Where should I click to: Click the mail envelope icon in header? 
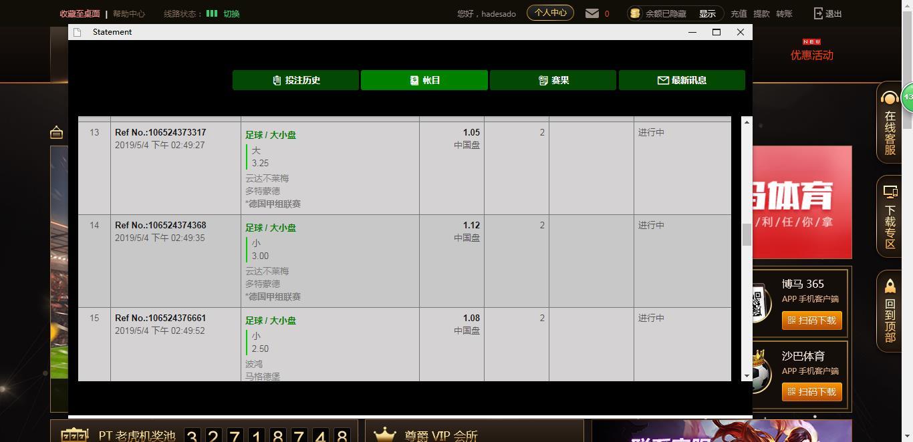(x=592, y=13)
